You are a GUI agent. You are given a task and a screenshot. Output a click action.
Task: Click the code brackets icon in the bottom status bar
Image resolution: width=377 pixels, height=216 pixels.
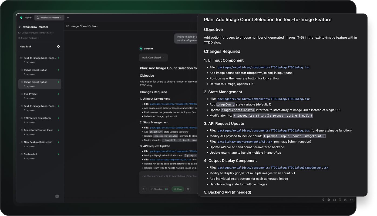[x=351, y=200]
